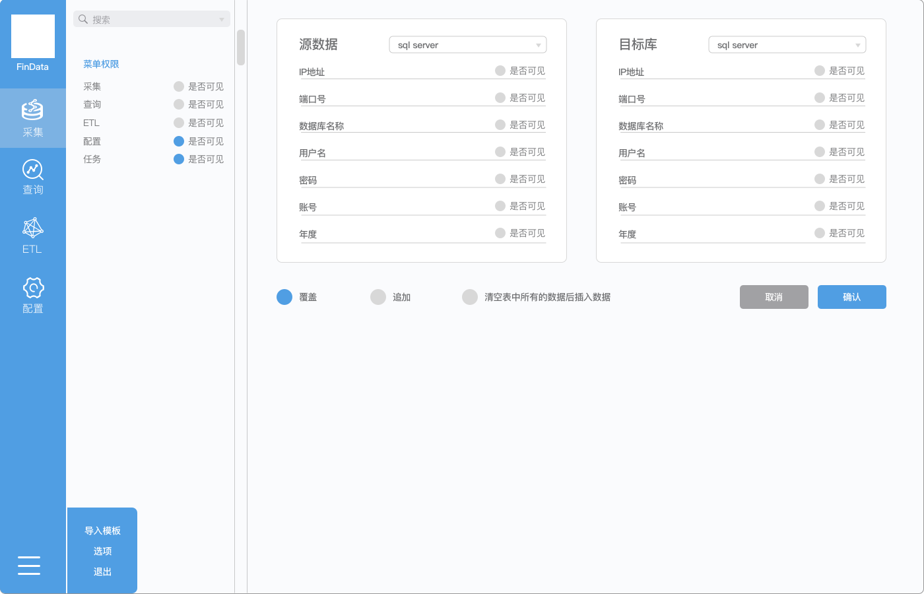The image size is (924, 594).
Task: Toggle 目标库 密码 visibility
Action: [x=820, y=179]
